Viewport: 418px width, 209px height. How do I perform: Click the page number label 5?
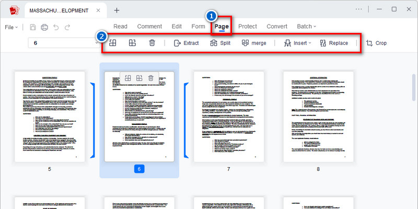[x=50, y=169]
